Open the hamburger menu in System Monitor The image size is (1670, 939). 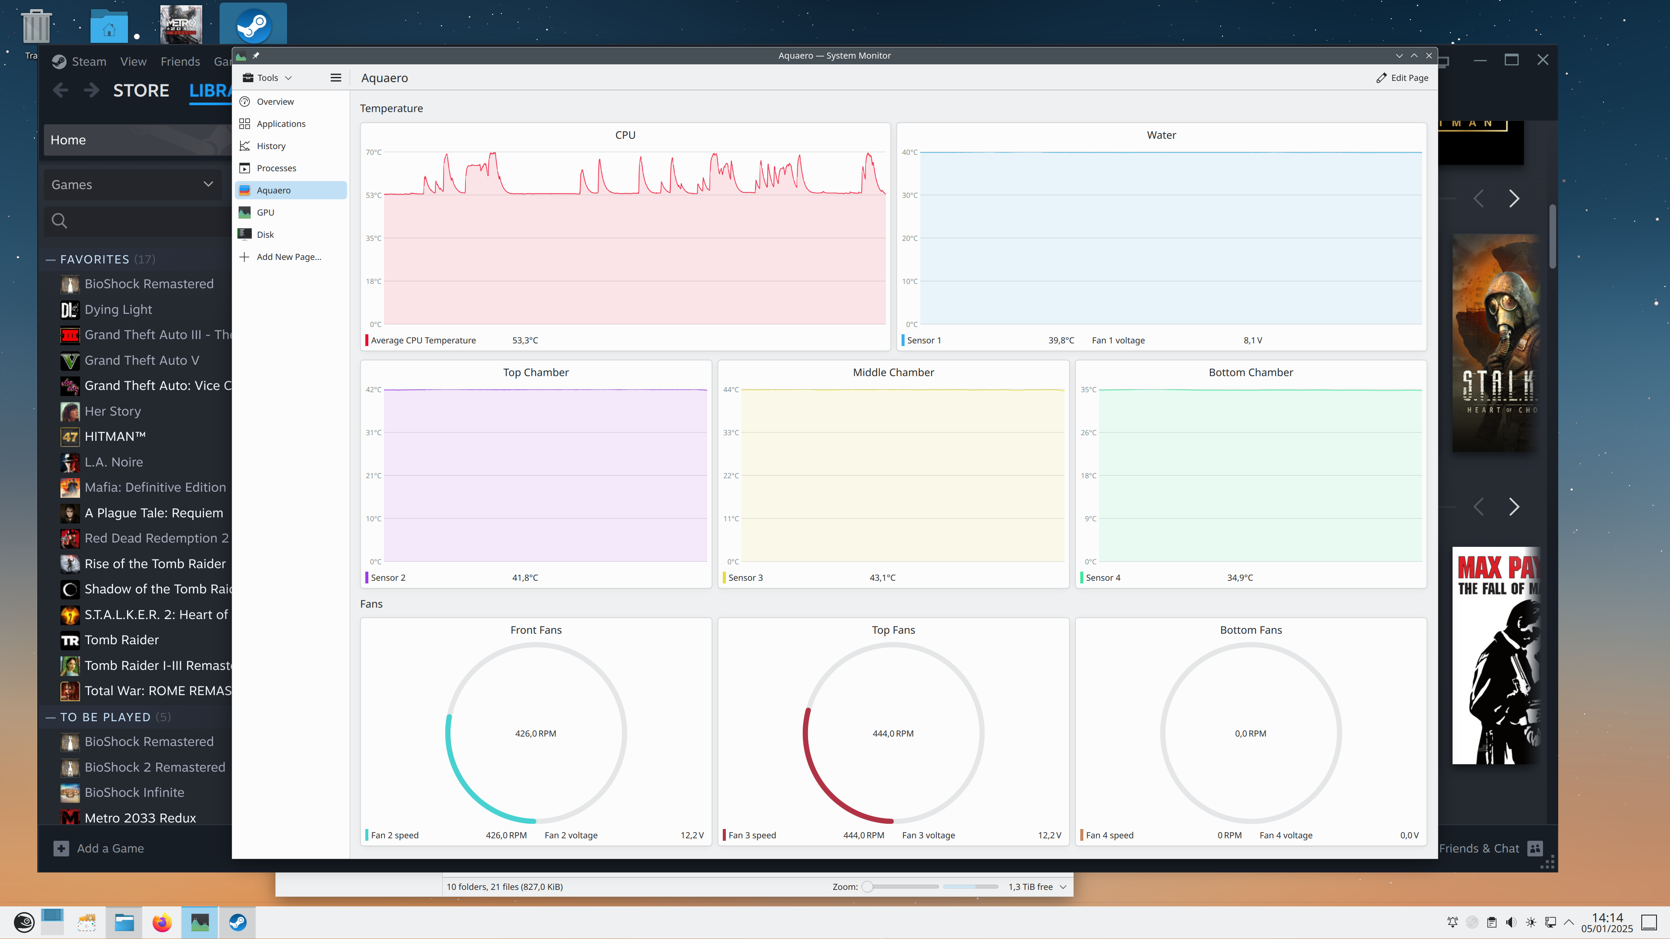[x=335, y=78]
